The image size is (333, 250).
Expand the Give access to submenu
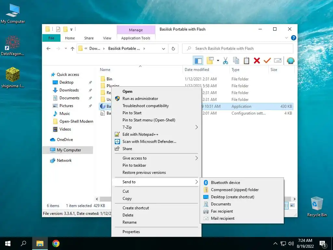coord(196,158)
